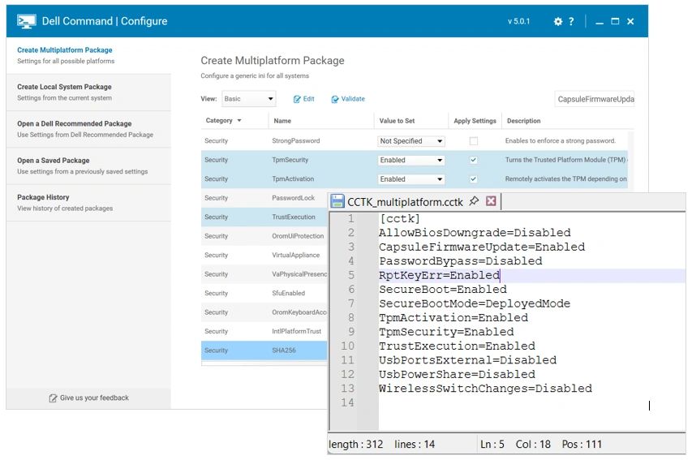Click the help question mark icon
The image size is (692, 460).
572,22
